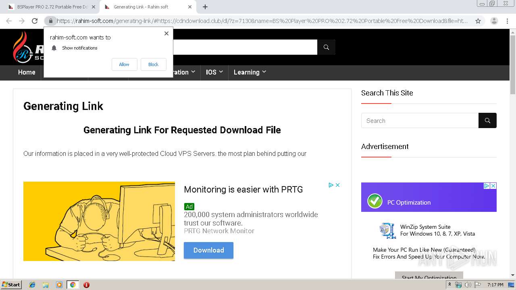Viewport: 516px width, 290px height.
Task: Click 'Search This Site' heading
Action: point(387,93)
